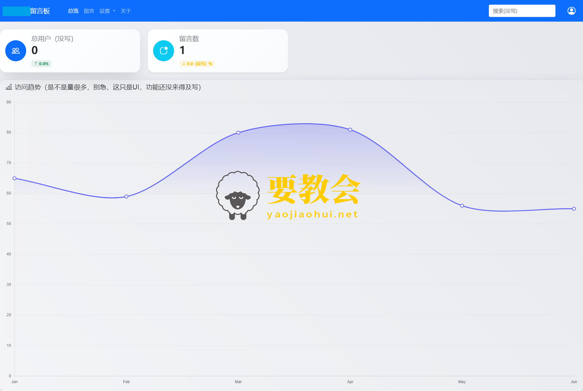Open the user account avatar icon

(x=571, y=11)
